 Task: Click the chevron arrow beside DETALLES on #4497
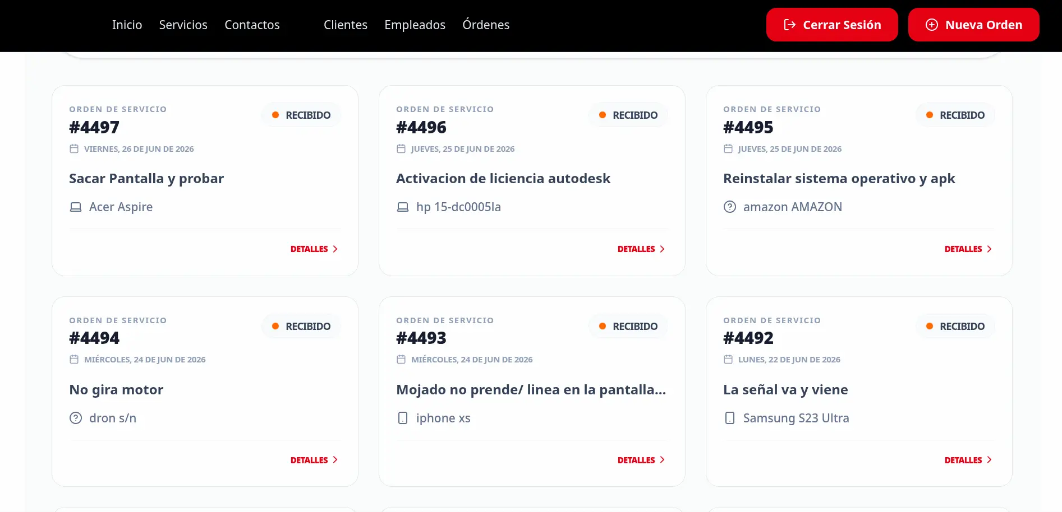tap(335, 249)
